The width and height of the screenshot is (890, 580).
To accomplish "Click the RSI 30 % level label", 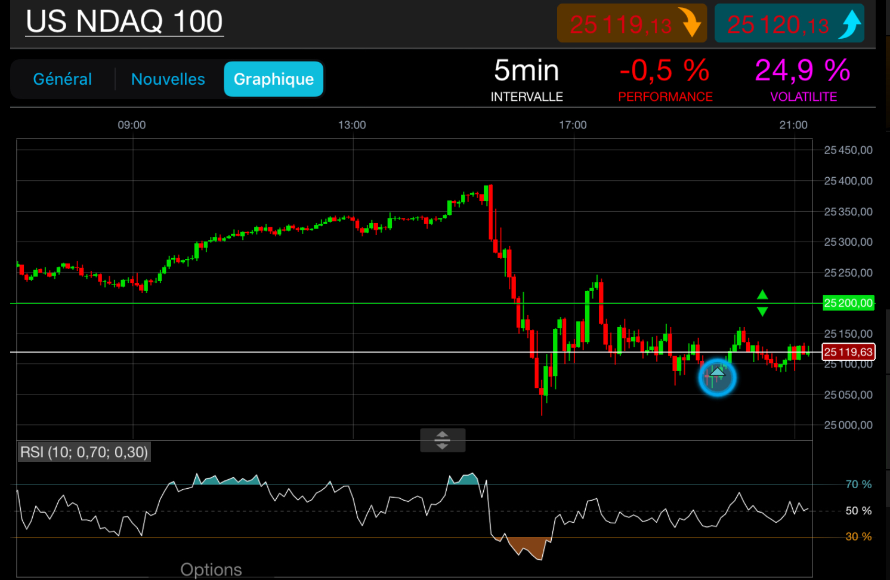I will tap(859, 537).
